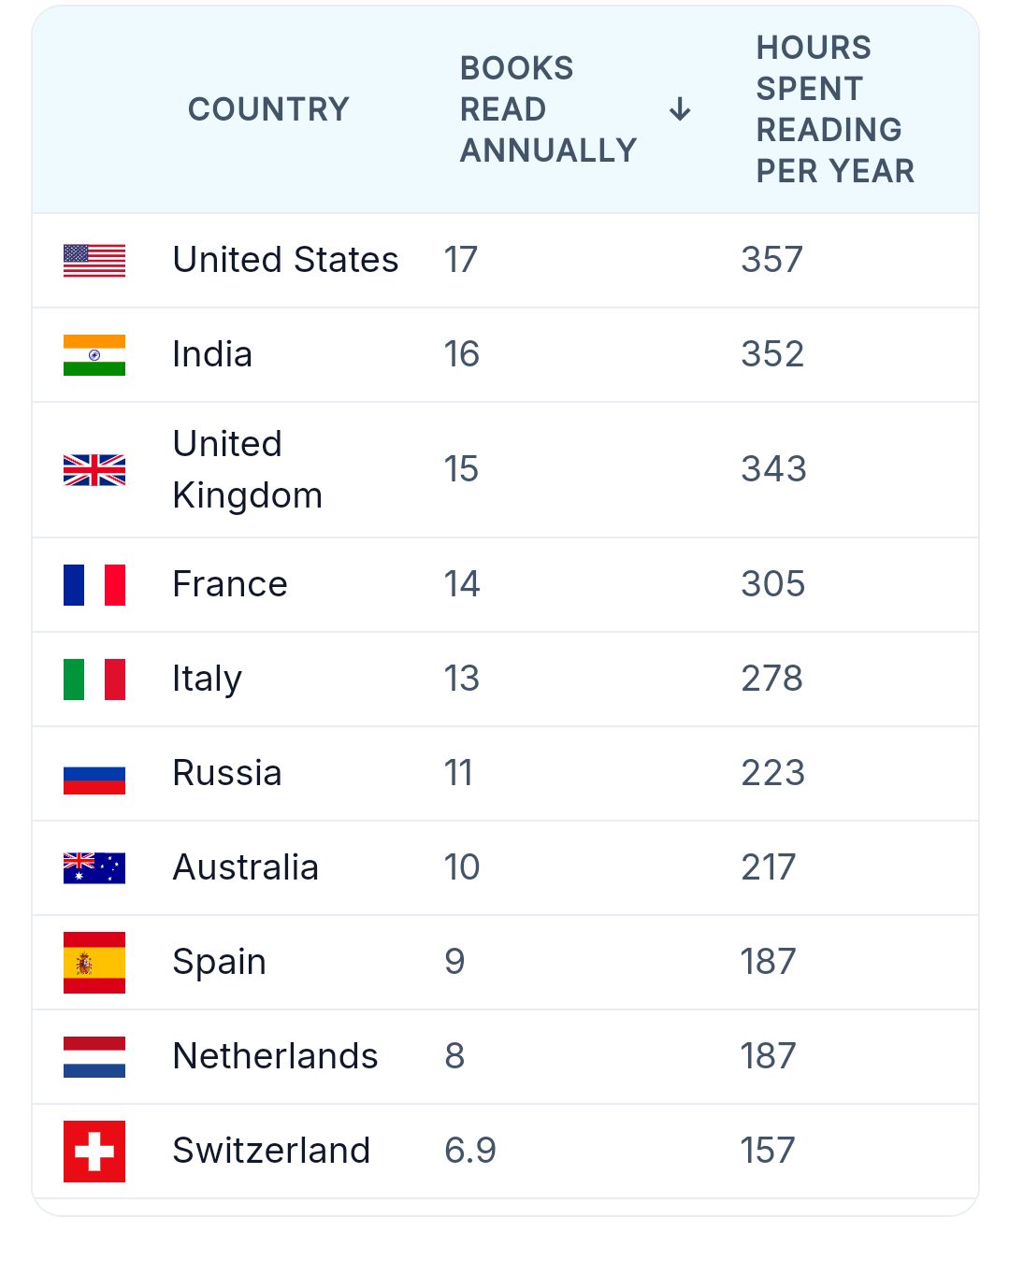This screenshot has height=1274, width=1009.
Task: Click the Spain flag icon
Action: coord(94,963)
